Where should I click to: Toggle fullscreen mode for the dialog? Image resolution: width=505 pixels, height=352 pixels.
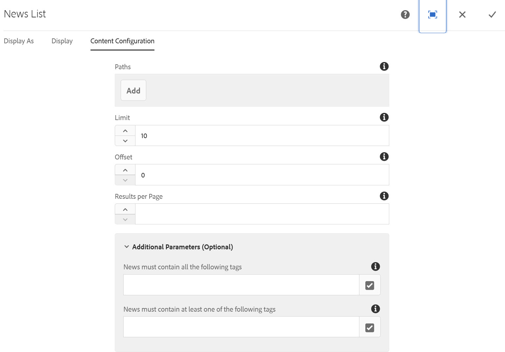(x=433, y=14)
